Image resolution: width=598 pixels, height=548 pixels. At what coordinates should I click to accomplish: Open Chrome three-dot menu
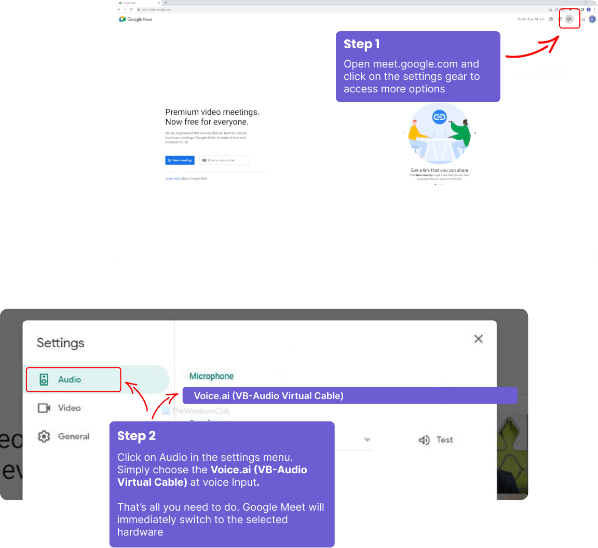point(594,9)
